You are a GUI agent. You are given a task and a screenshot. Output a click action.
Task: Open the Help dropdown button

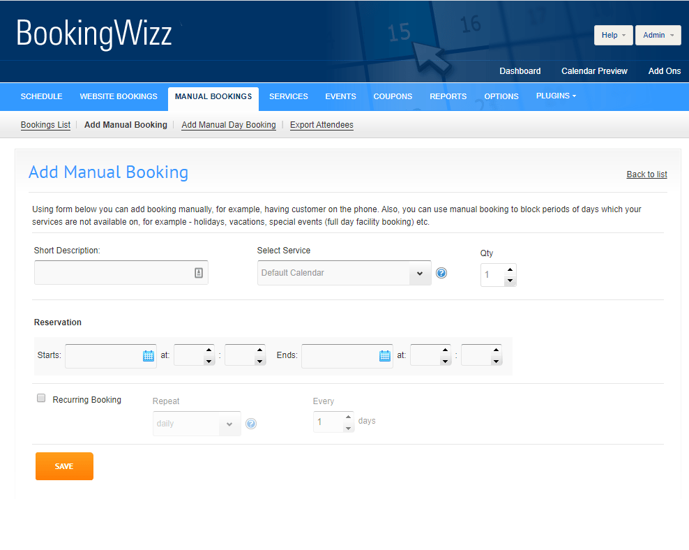614,35
